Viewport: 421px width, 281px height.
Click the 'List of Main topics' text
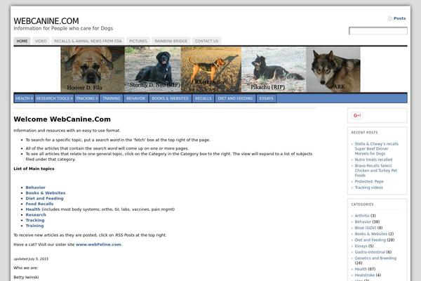tap(34, 169)
